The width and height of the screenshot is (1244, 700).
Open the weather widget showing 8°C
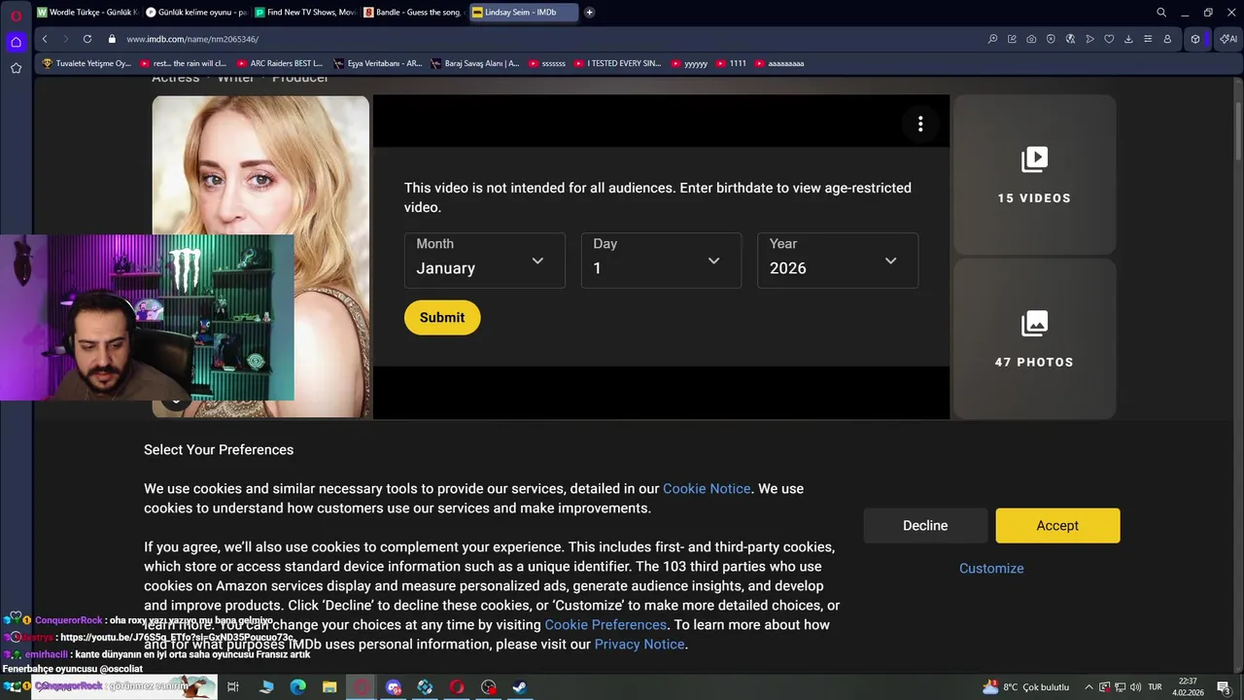(1026, 687)
